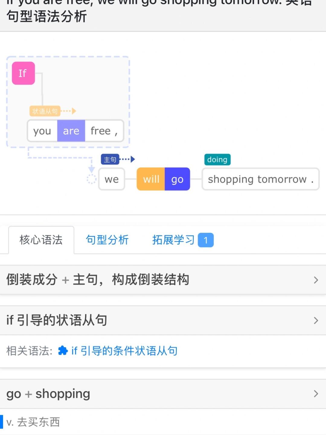Click the dotted circle before we
Screen dimensions: 326x435
(x=91, y=179)
